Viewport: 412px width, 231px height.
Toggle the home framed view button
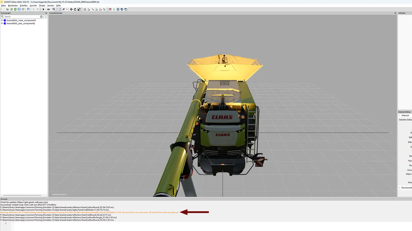[x=59, y=9]
